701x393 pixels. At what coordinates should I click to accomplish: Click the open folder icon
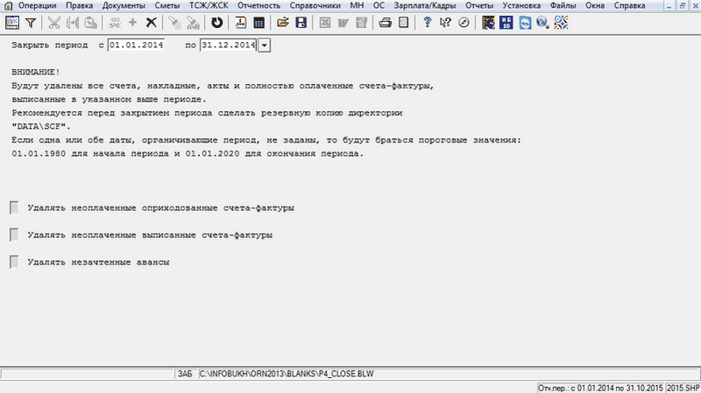[x=282, y=23]
